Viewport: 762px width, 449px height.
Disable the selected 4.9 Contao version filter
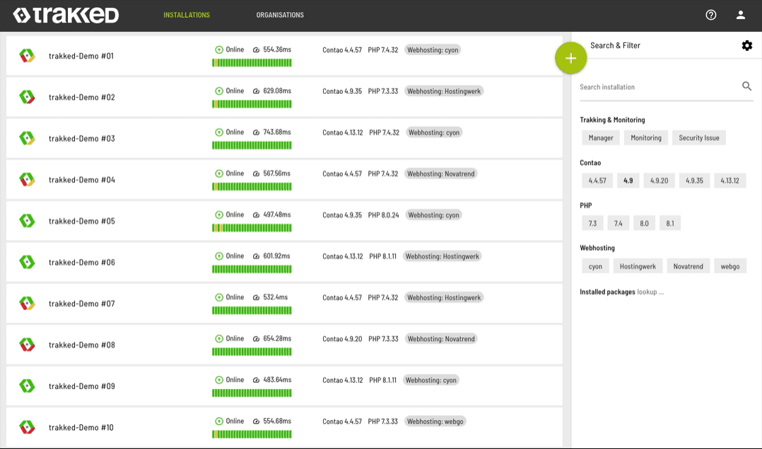628,180
